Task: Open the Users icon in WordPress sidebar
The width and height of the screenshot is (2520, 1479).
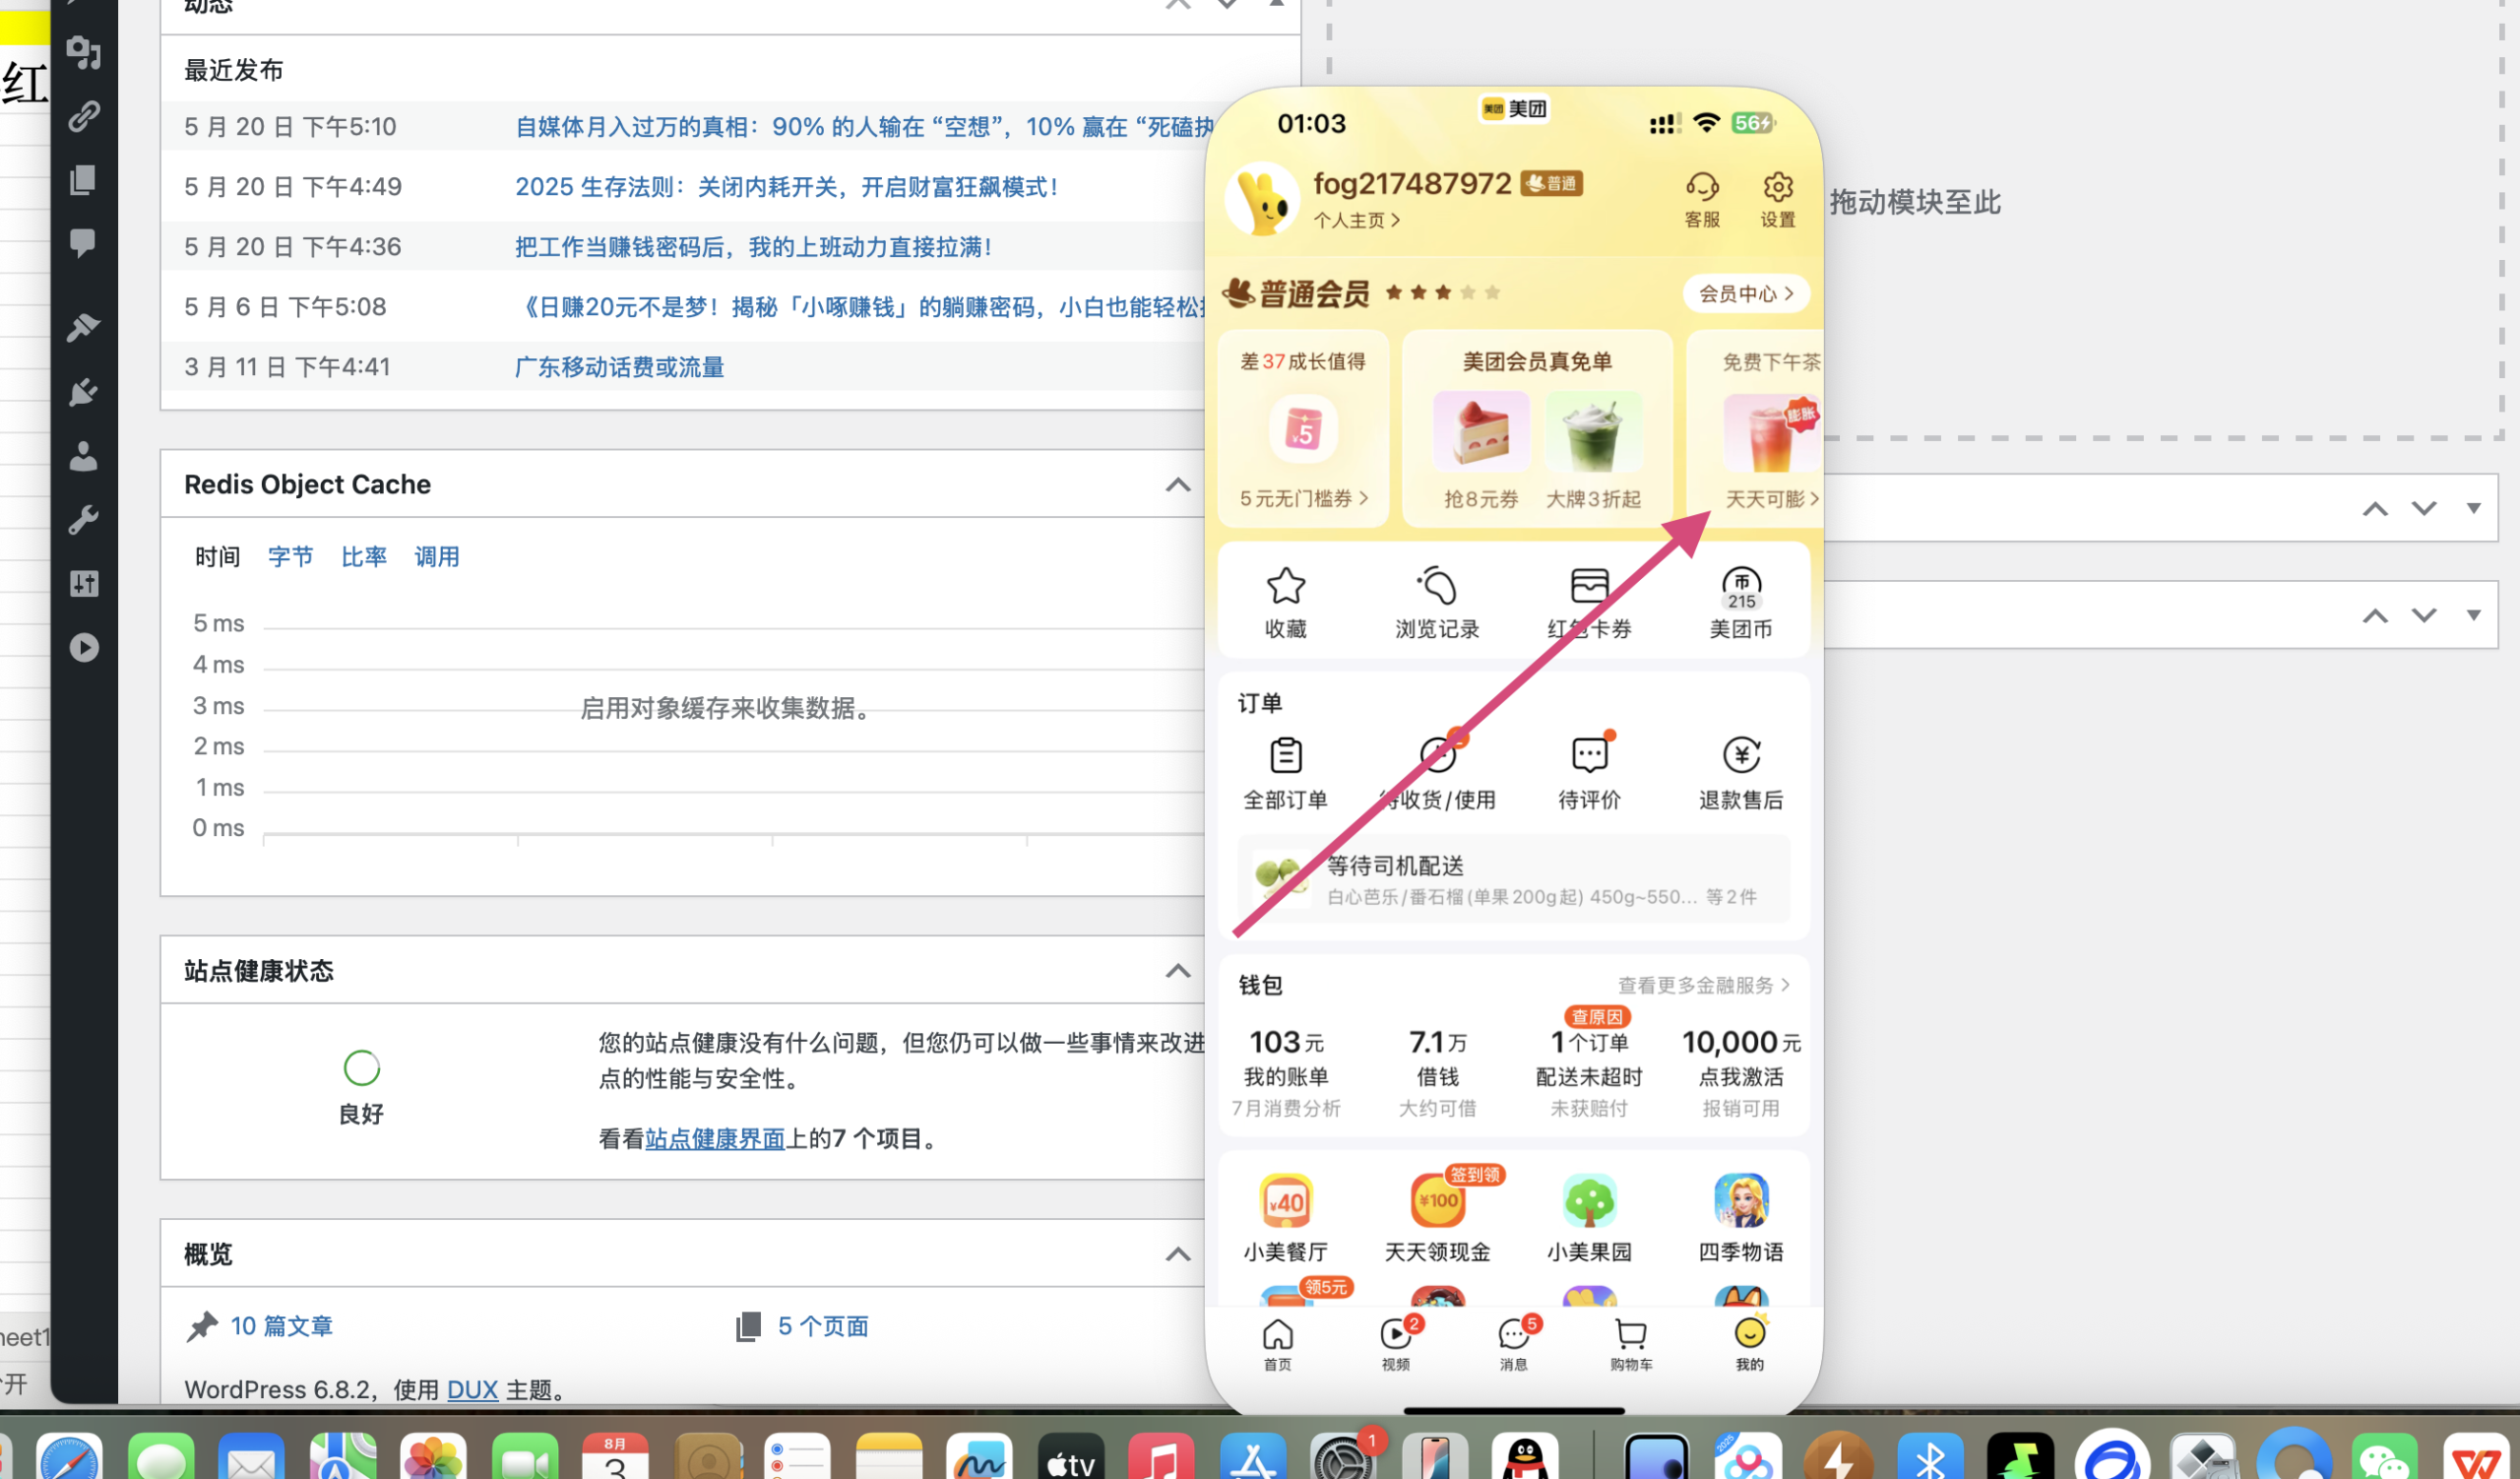Action: 84,456
